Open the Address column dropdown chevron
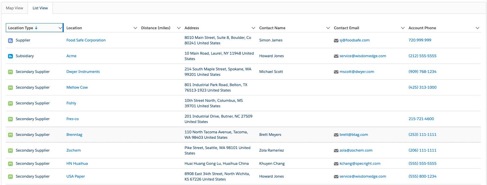Image resolution: width=487 pixels, height=185 pixels. click(x=254, y=28)
